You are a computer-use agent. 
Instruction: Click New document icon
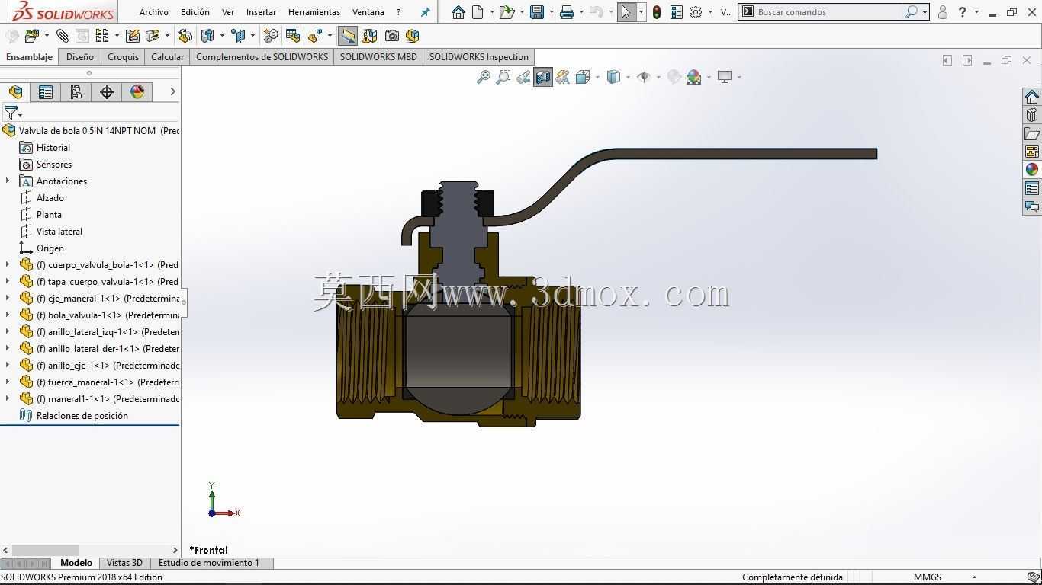tap(478, 12)
